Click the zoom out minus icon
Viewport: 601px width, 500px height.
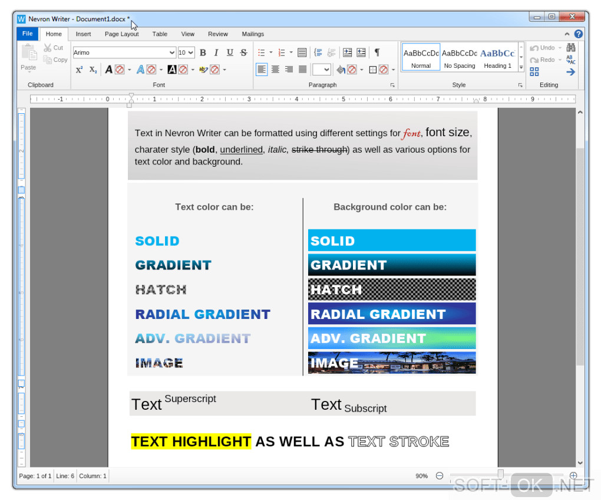[440, 476]
